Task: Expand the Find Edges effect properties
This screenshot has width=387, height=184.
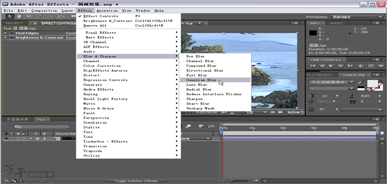Action: pos(6,33)
